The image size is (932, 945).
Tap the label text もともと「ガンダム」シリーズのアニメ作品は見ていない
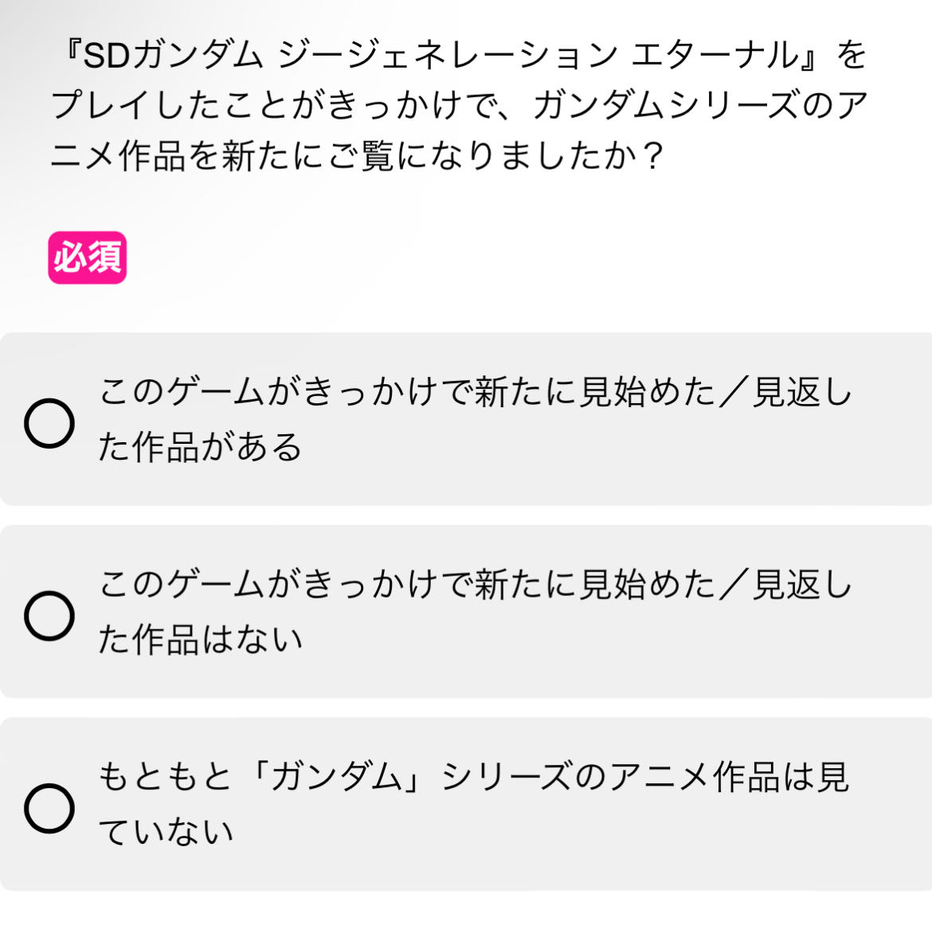pyautogui.click(x=473, y=804)
